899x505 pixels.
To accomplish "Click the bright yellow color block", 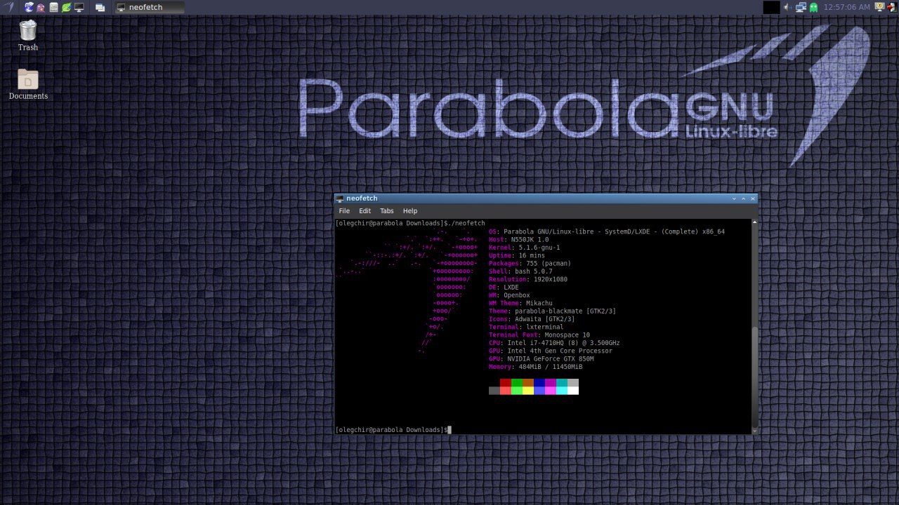I will pos(528,391).
